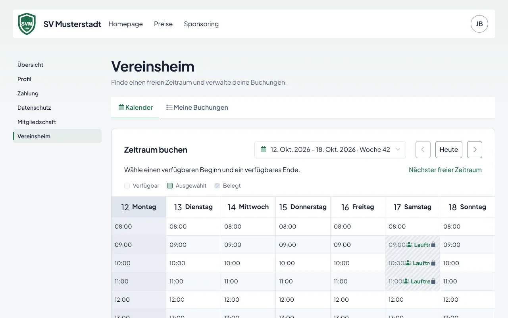Screen dimensions: 508x318
Task: Click Nächster freier Zeitraum link
Action: [x=445, y=170]
